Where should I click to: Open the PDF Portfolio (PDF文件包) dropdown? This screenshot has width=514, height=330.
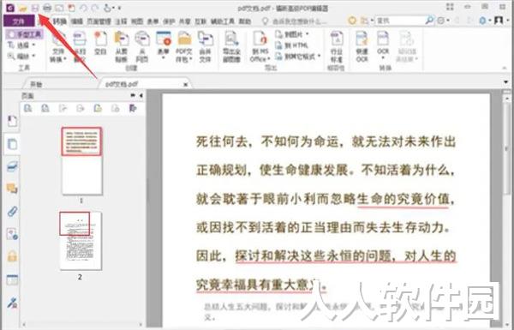point(184,46)
